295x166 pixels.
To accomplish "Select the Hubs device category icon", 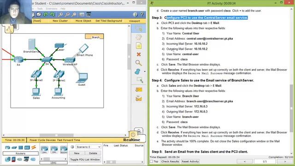I will pyautogui.click(x=20, y=148).
